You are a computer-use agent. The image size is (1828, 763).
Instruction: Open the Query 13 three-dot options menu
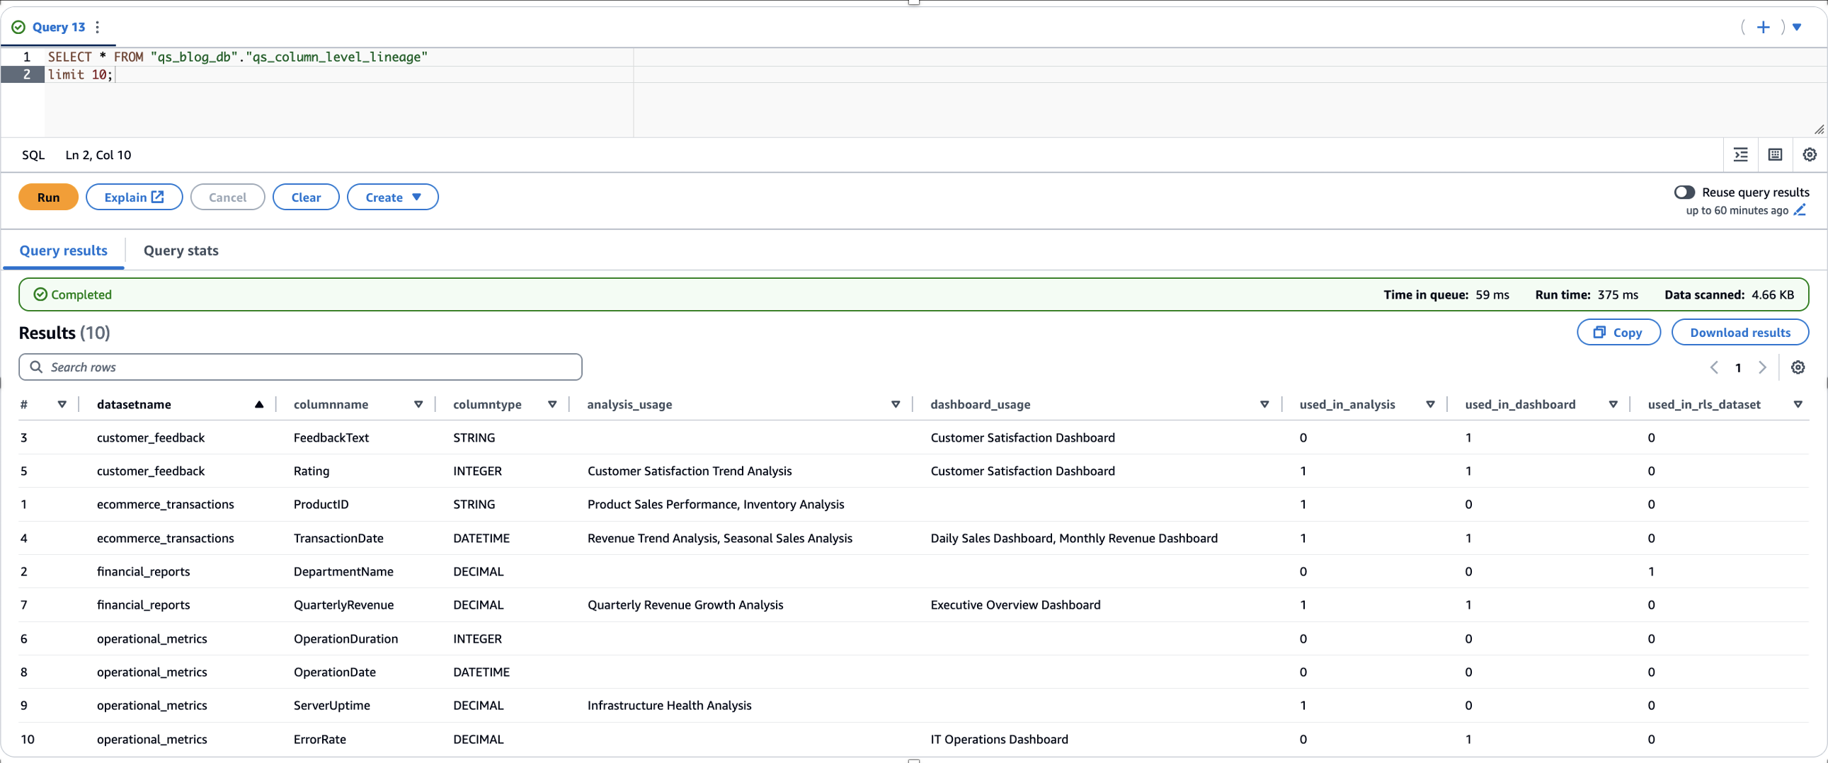(x=97, y=27)
